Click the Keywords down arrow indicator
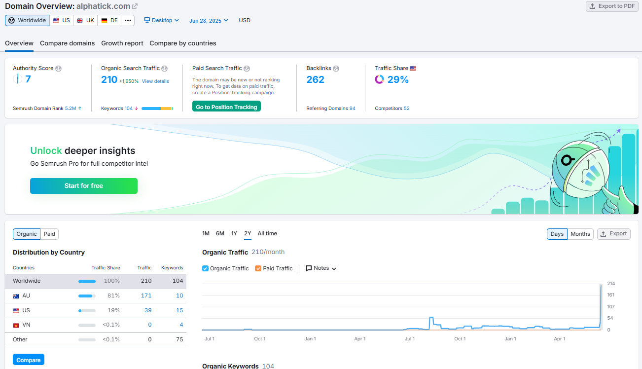The image size is (642, 369). (x=136, y=108)
